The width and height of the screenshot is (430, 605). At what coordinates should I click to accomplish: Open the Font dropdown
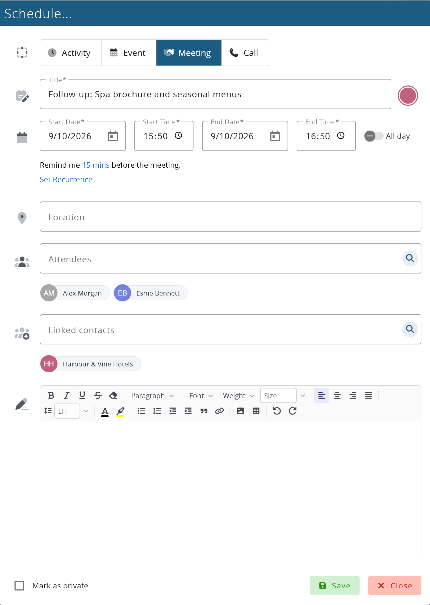coord(201,395)
